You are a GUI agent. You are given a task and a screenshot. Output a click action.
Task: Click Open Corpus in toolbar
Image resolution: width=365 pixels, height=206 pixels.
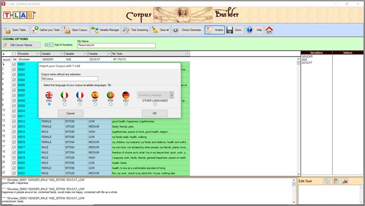(76, 30)
